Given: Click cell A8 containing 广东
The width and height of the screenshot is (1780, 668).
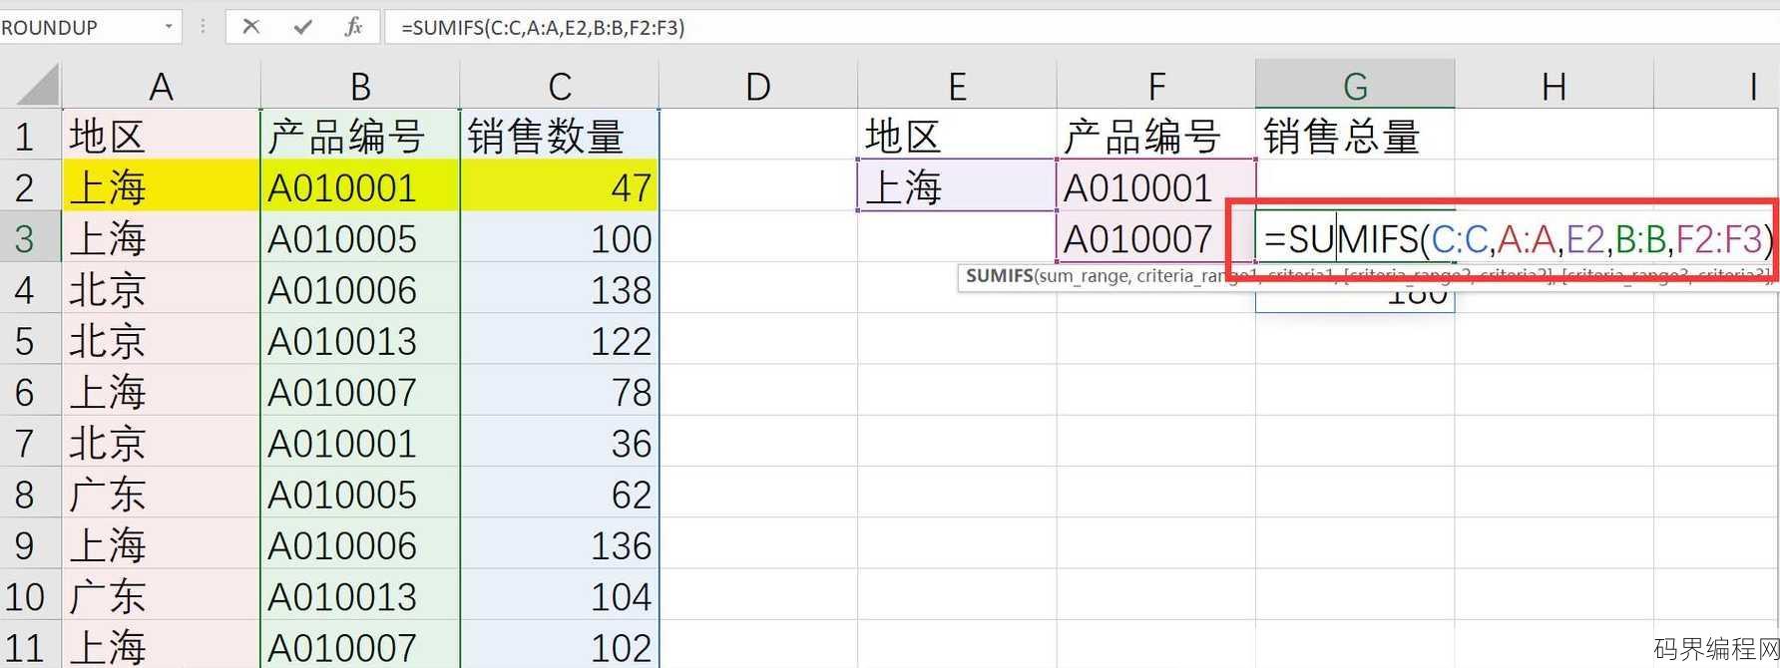Looking at the screenshot, I should (x=161, y=495).
